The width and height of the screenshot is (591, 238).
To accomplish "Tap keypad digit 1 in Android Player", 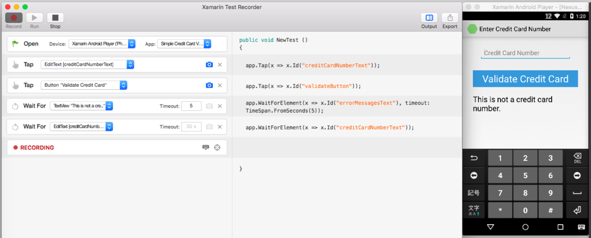I will (500, 158).
